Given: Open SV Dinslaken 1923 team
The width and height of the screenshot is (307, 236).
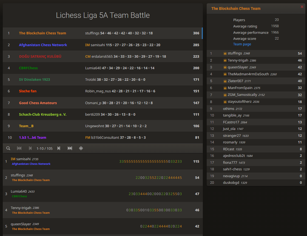Looking at the screenshot, I should 35,80.
